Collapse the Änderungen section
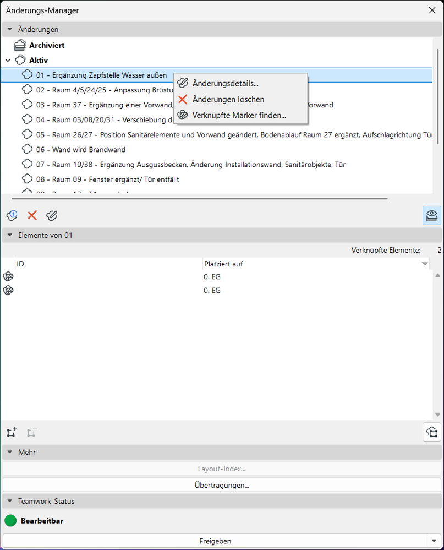Screen dimensions: 444x550 click(10, 30)
